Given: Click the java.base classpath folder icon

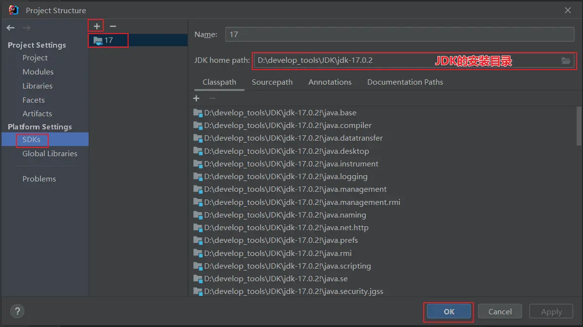Looking at the screenshot, I should [198, 113].
